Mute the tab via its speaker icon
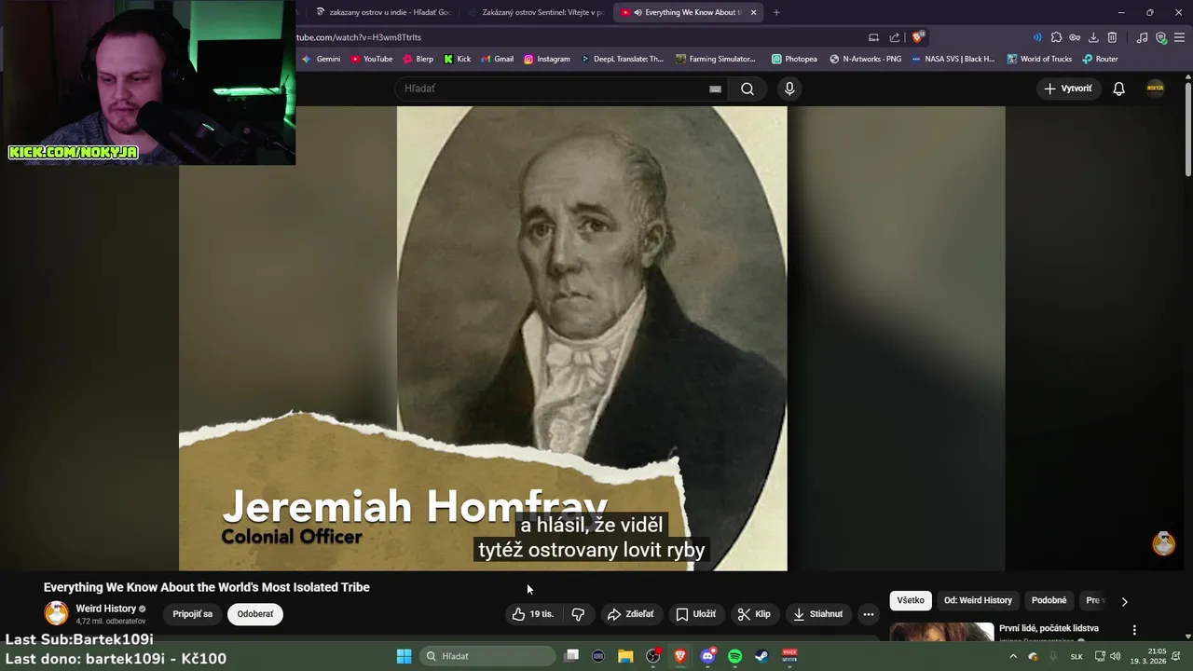The image size is (1193, 671). [638, 12]
